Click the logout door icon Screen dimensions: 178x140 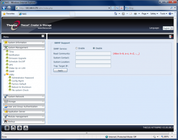point(171,37)
